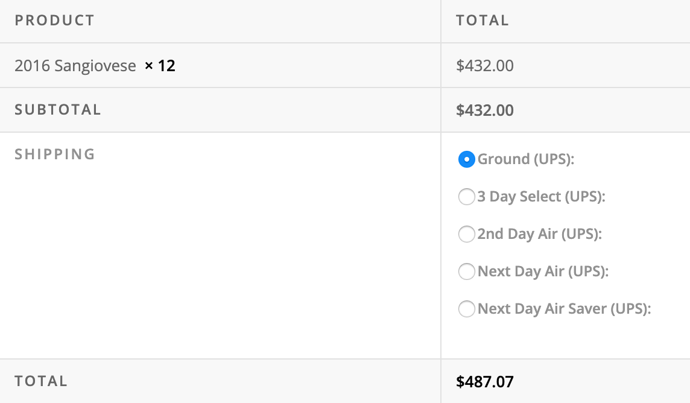Viewport: 690px width, 403px height.
Task: Click the 3 Day Select (UPS) label
Action: [541, 197]
